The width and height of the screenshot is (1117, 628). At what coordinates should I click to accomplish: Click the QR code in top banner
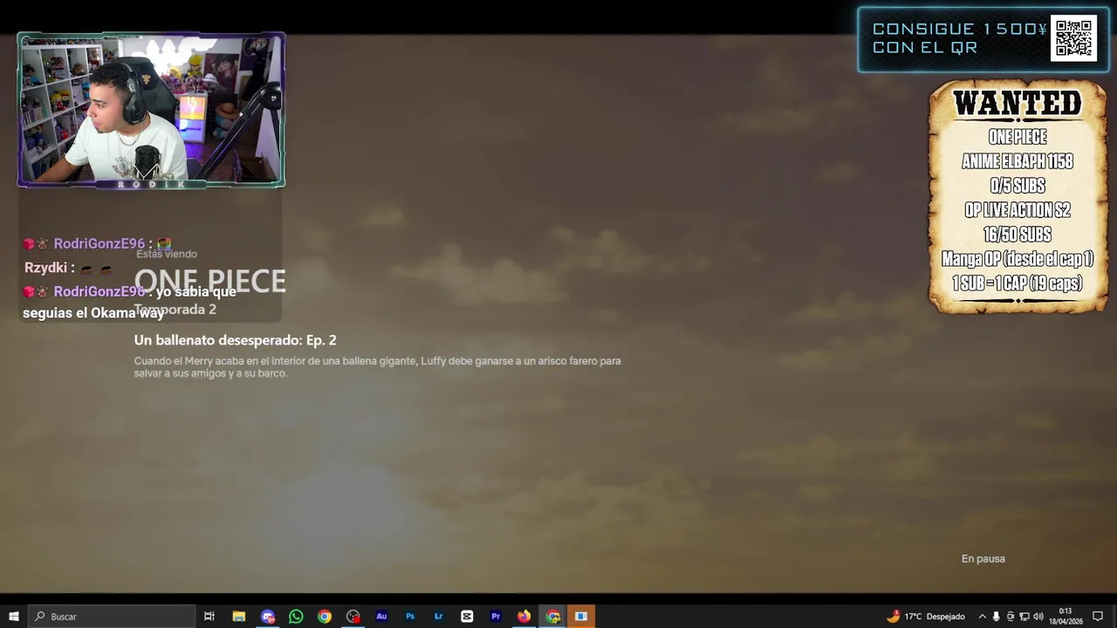pyautogui.click(x=1073, y=38)
